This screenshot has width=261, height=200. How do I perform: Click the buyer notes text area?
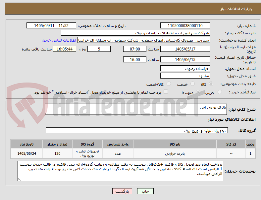(120, 171)
